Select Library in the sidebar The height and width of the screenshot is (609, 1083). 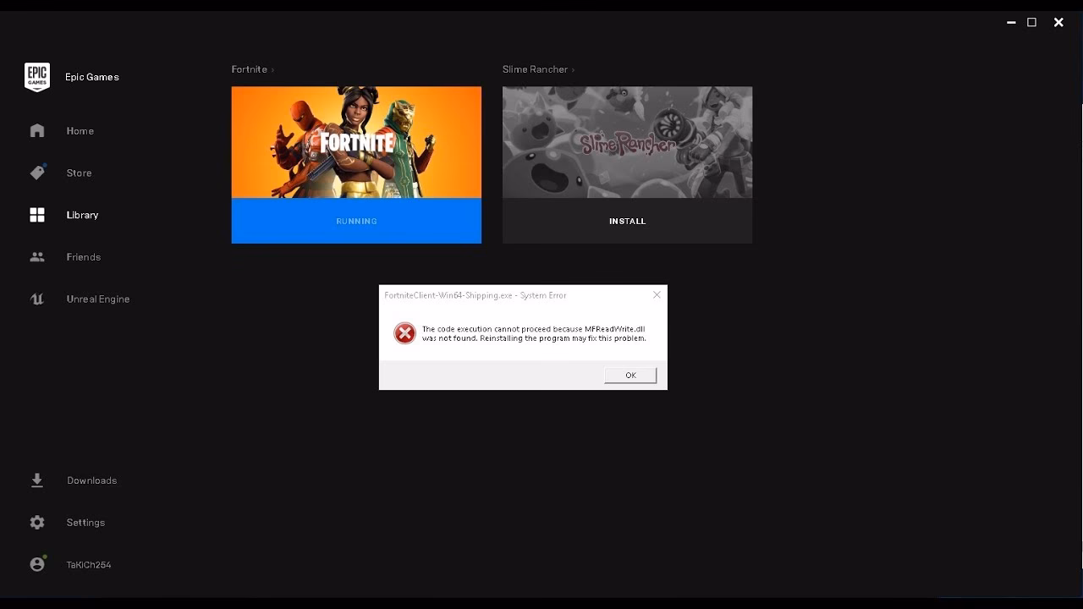(83, 215)
